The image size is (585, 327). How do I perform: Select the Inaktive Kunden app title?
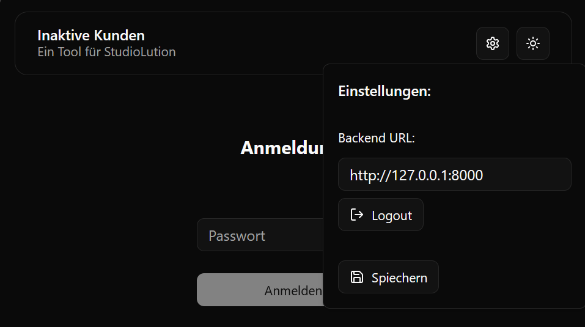tap(91, 35)
